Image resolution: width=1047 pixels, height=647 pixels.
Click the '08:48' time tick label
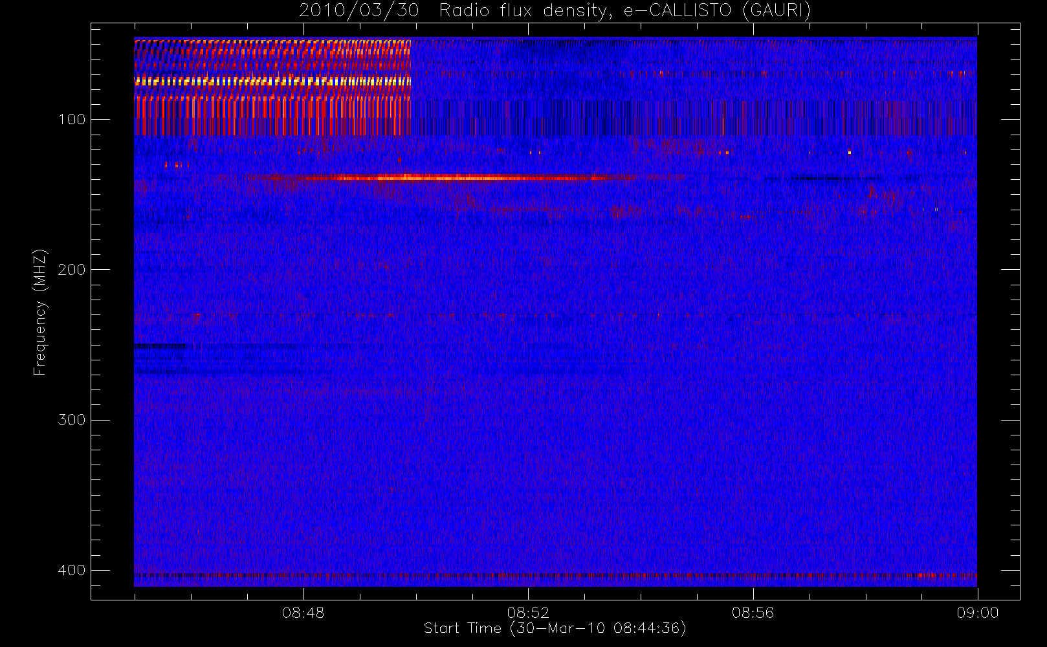[x=303, y=613]
